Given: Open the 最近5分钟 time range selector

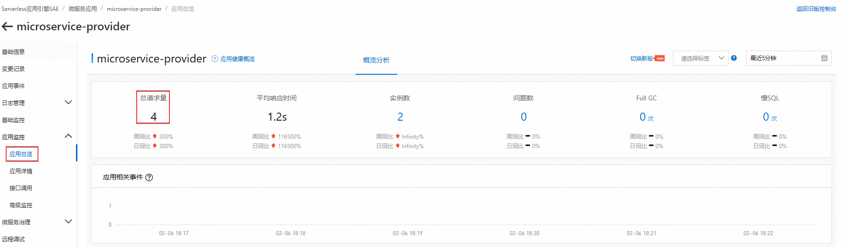Looking at the screenshot, I should tap(788, 58).
